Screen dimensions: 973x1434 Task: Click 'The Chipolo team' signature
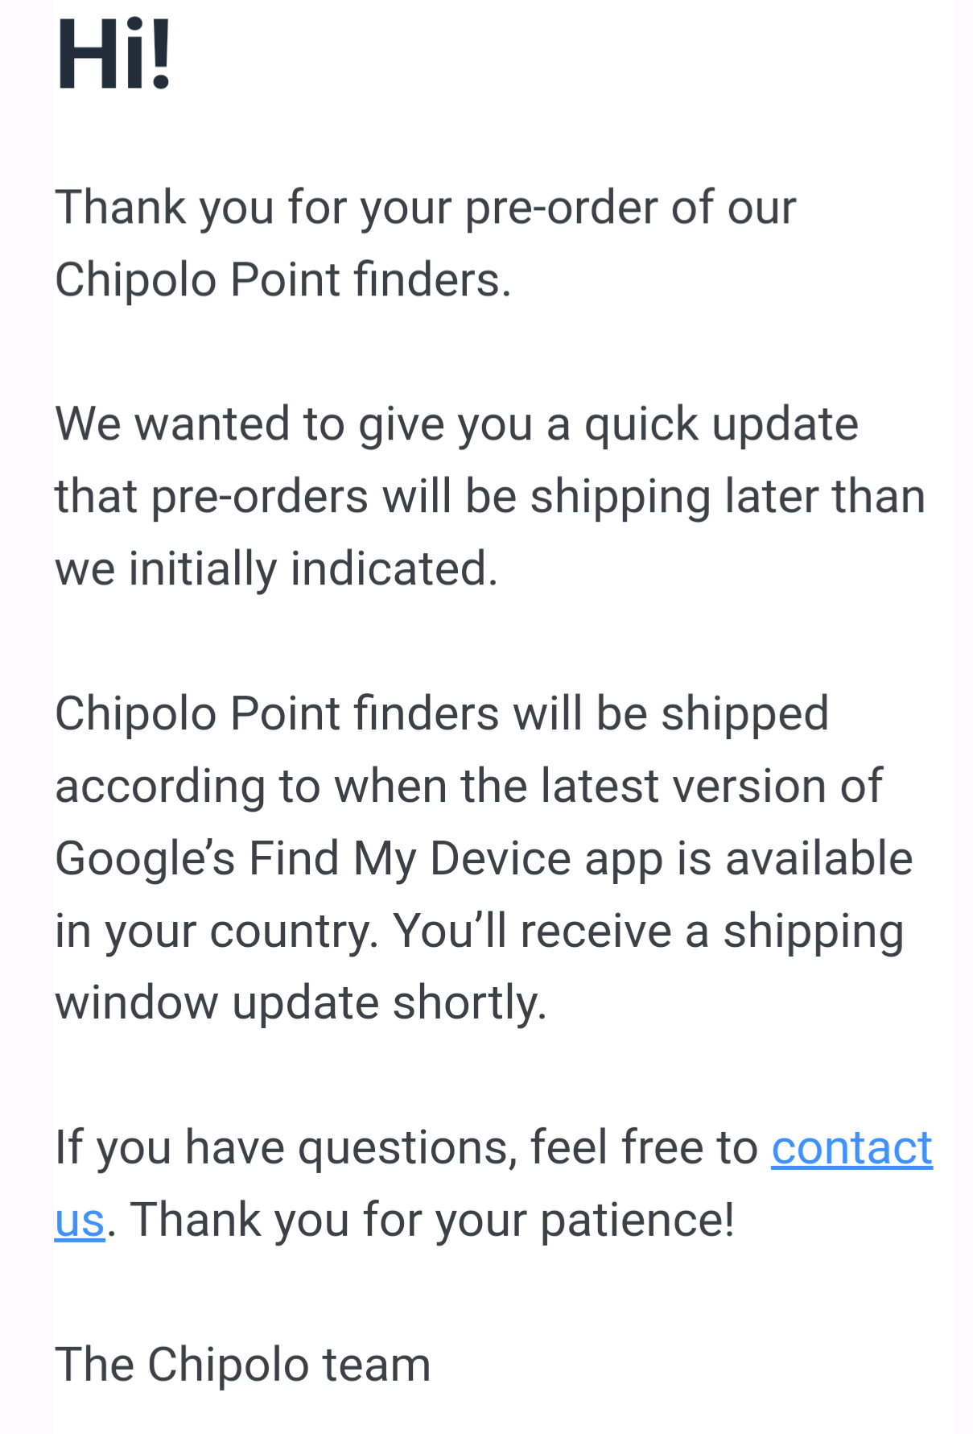coord(242,1366)
